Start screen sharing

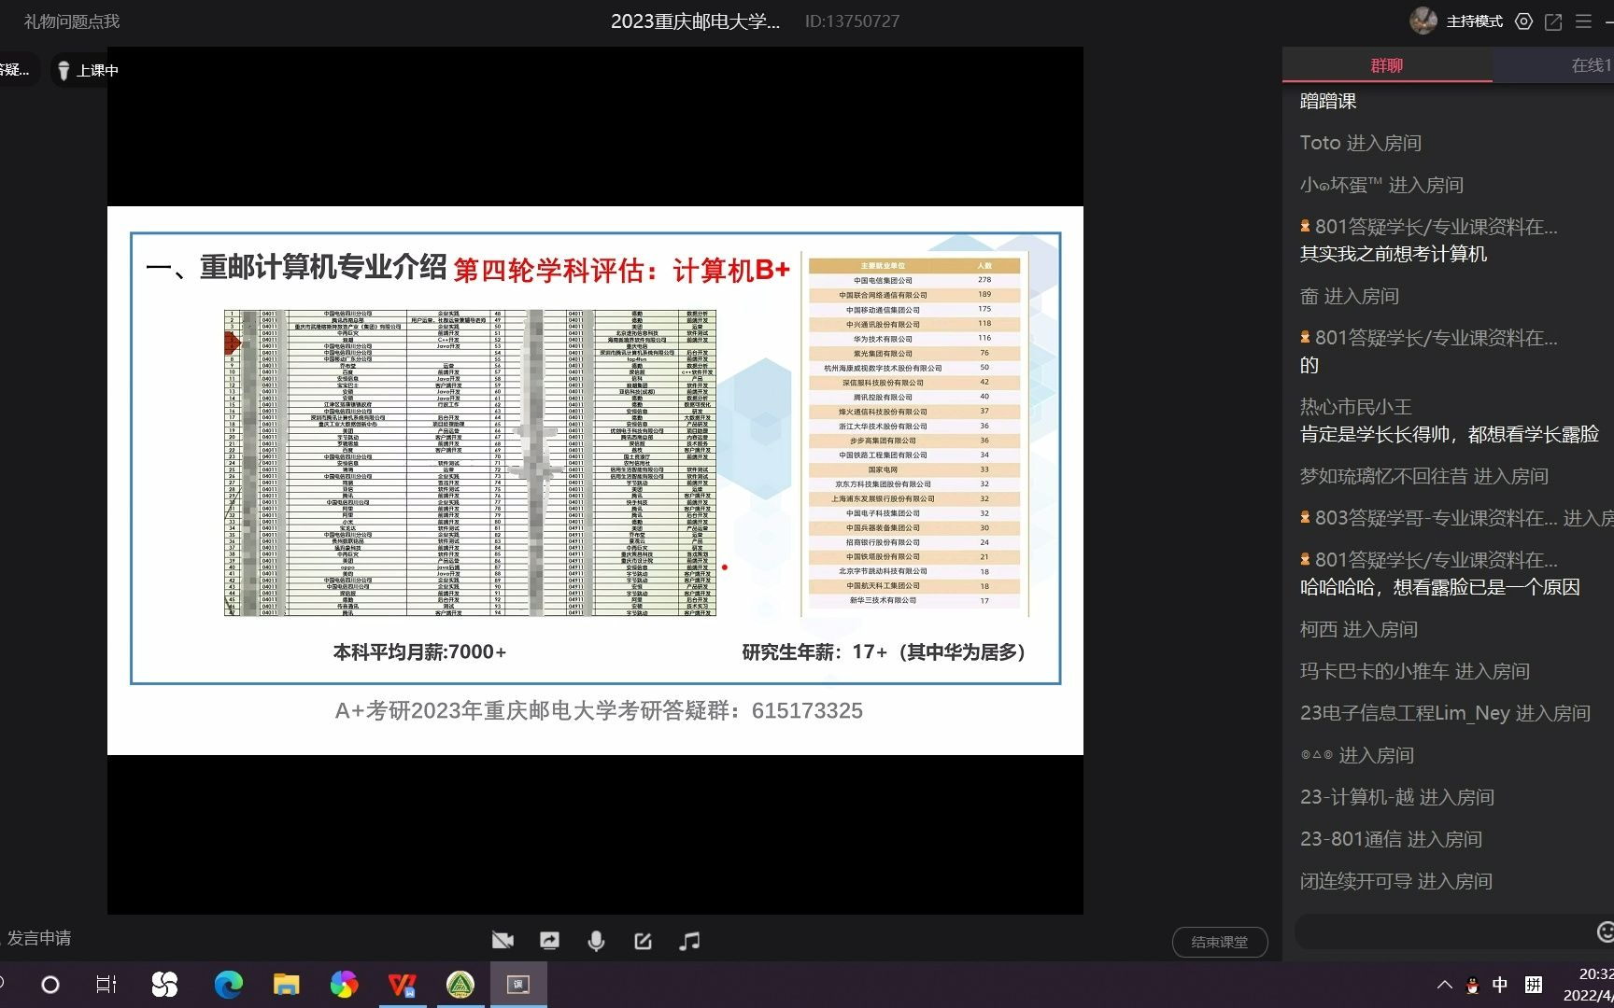tap(549, 940)
